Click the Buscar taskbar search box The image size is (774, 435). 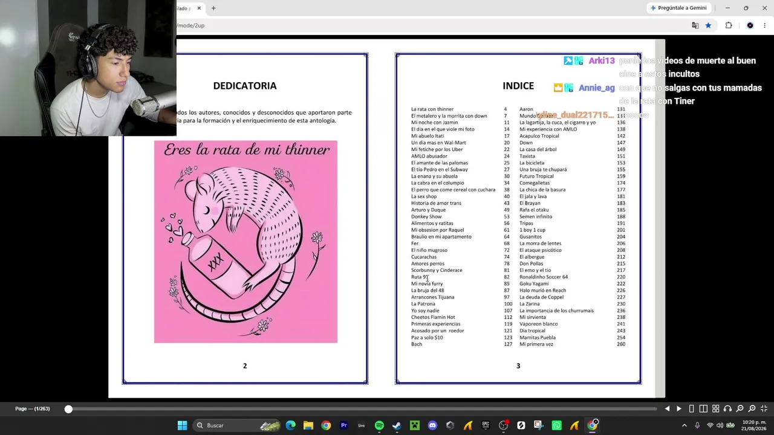237,425
